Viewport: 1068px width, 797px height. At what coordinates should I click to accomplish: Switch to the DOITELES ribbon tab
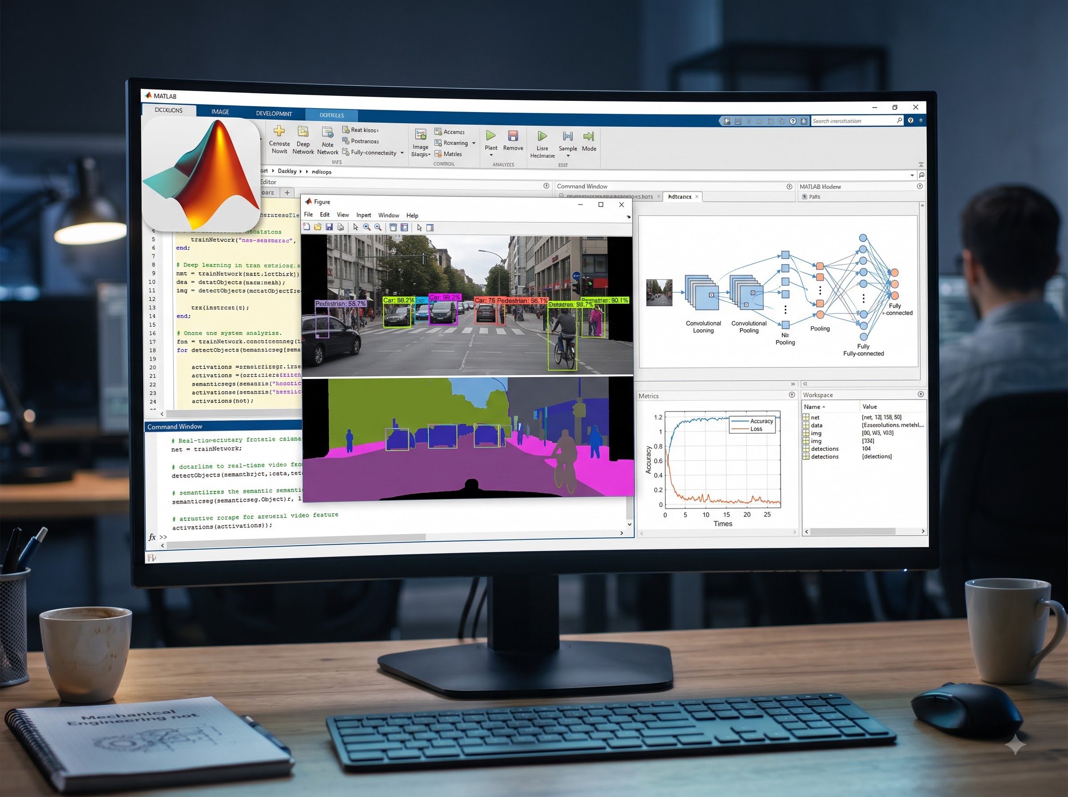[x=332, y=115]
